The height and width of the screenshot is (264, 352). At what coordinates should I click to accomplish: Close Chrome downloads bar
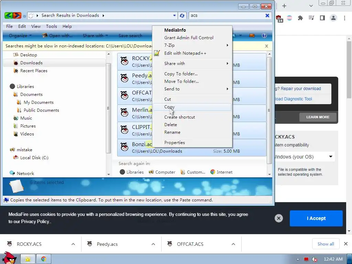(x=346, y=244)
